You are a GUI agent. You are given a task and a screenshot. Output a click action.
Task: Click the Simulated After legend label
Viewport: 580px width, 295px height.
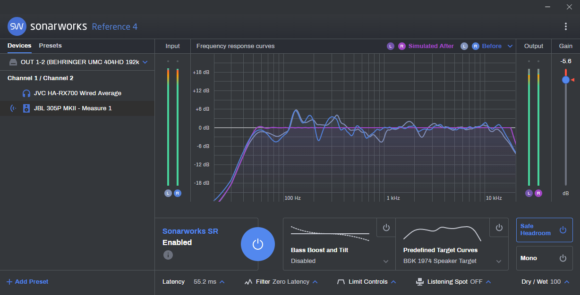pyautogui.click(x=431, y=46)
